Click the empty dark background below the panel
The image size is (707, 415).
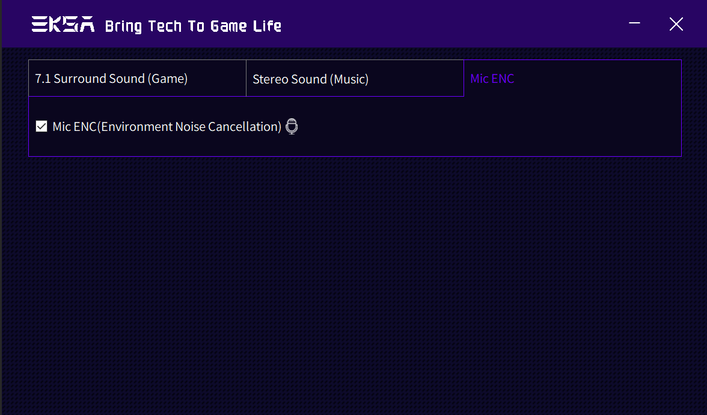pos(355,284)
